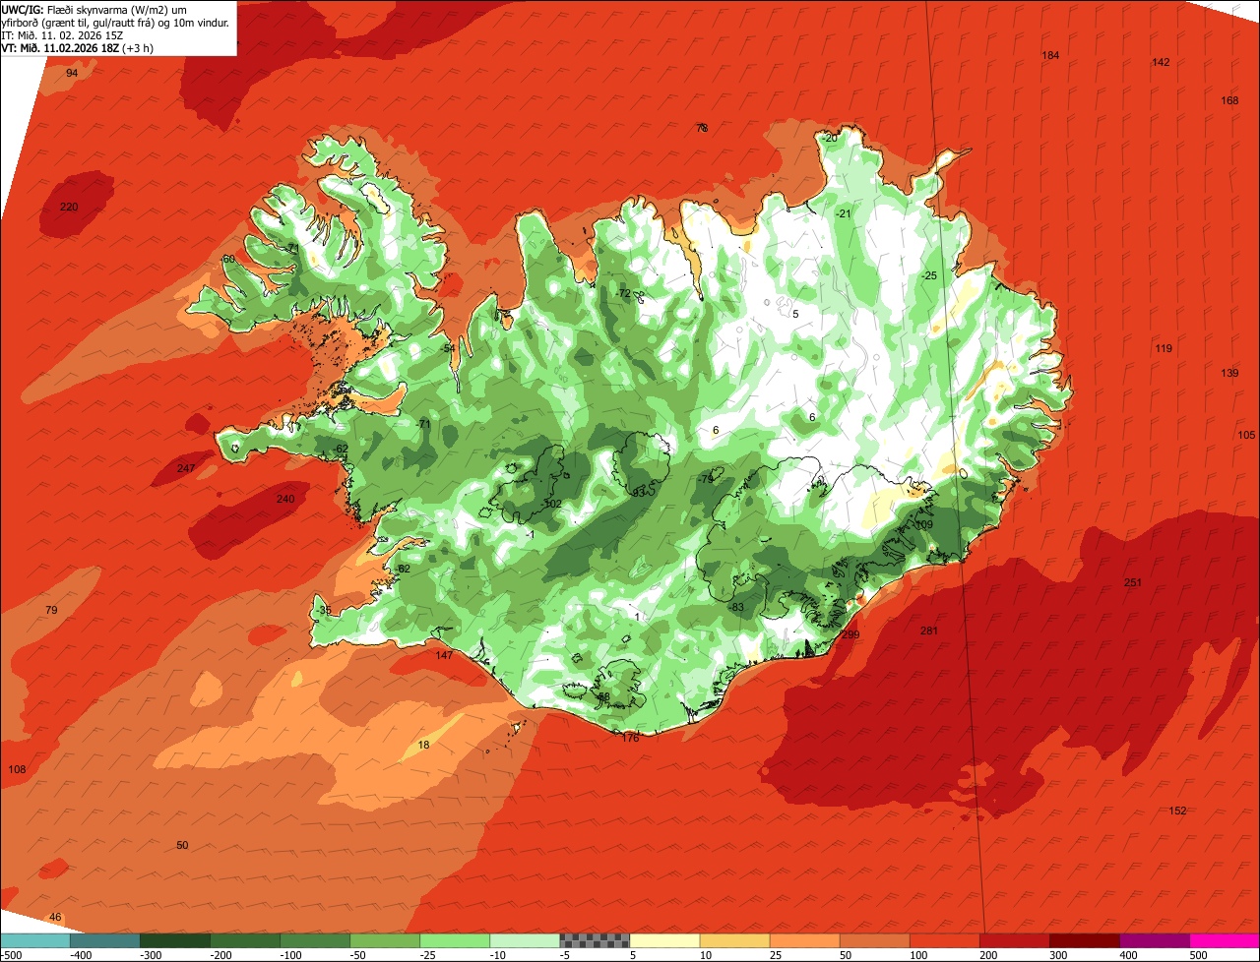Click the light teal legend swatch between -500 and -400
Image resolution: width=1260 pixels, height=962 pixels.
pyautogui.click(x=34, y=940)
